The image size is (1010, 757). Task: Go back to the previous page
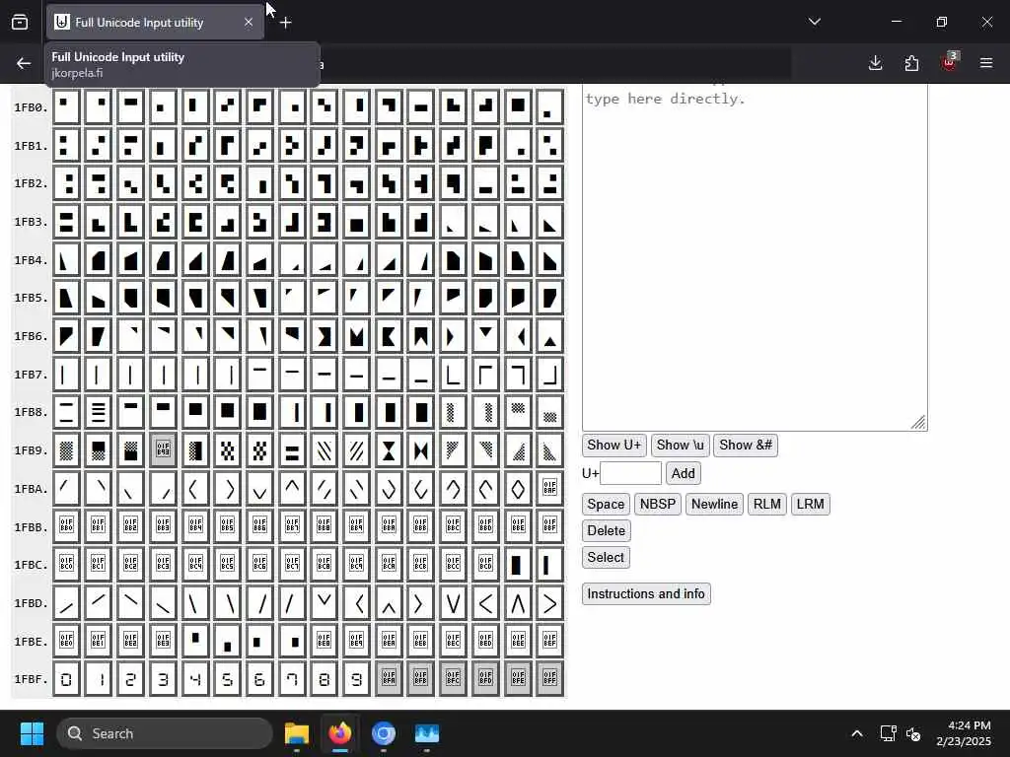point(24,63)
